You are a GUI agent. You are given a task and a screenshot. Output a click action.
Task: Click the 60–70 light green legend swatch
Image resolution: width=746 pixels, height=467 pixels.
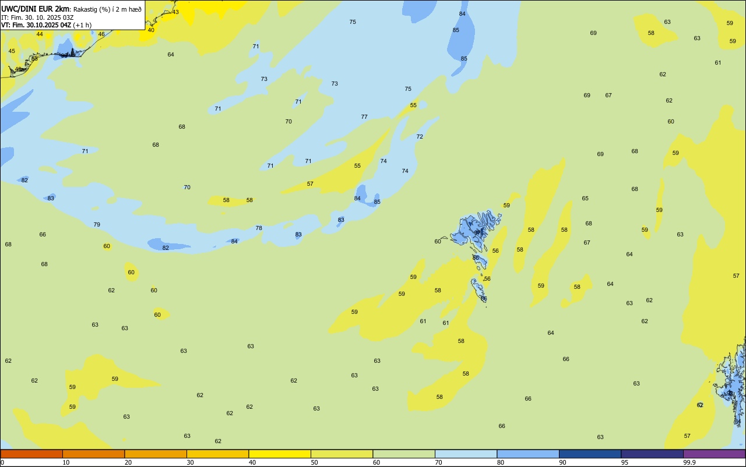tap(404, 454)
